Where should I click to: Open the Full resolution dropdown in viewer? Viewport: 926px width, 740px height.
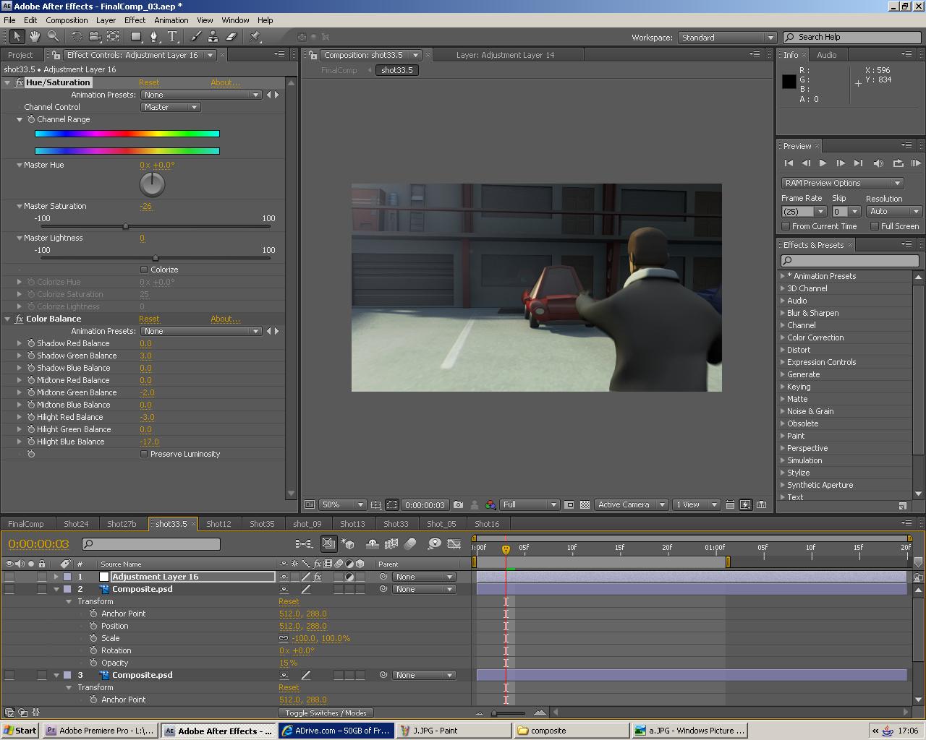[x=530, y=505]
